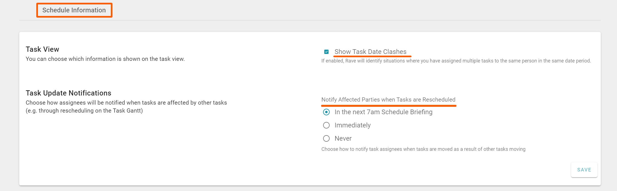Click the "(e.g. through rescheduling" text line
617x191 pixels.
[x=84, y=111]
